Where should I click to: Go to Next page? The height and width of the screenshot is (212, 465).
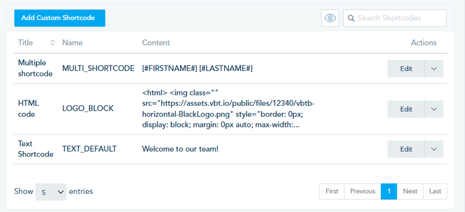pos(410,191)
